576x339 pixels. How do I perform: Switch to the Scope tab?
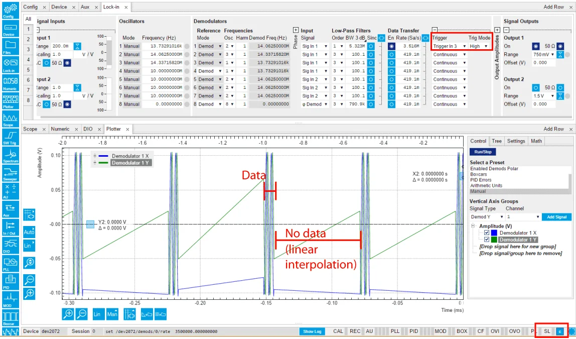coord(30,129)
